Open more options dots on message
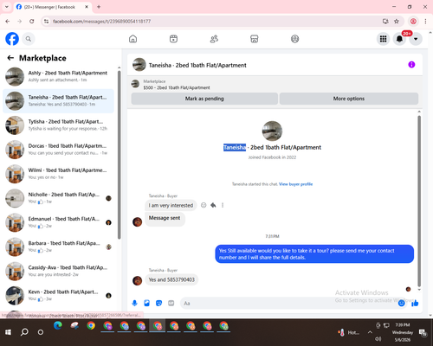Image resolution: width=433 pixels, height=346 pixels. (223, 205)
